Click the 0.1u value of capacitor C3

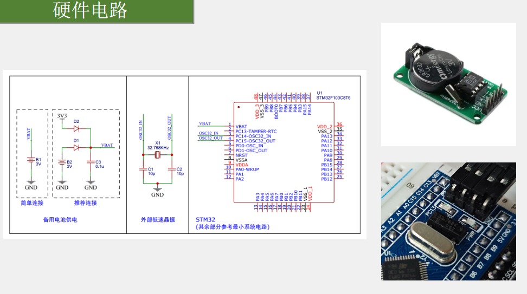pyautogui.click(x=99, y=166)
